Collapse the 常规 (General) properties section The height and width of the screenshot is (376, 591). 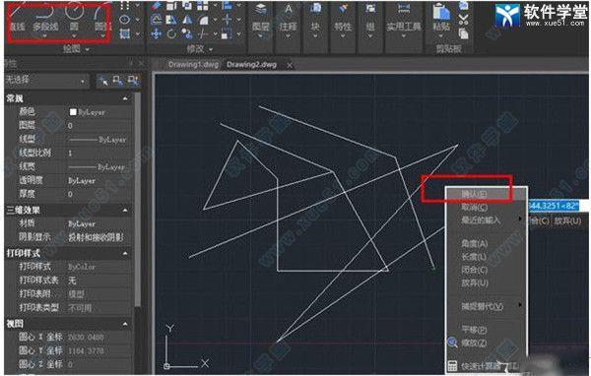tap(125, 98)
